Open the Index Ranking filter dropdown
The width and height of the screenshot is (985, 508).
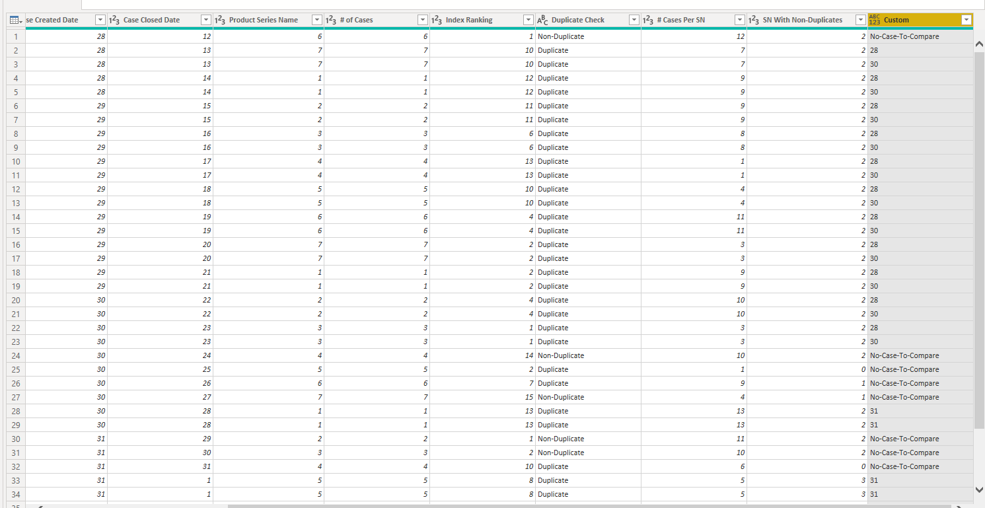528,20
